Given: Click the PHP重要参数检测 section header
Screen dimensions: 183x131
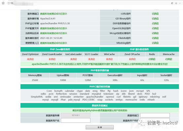Looking at the screenshot, I should click(x=100, y=70).
